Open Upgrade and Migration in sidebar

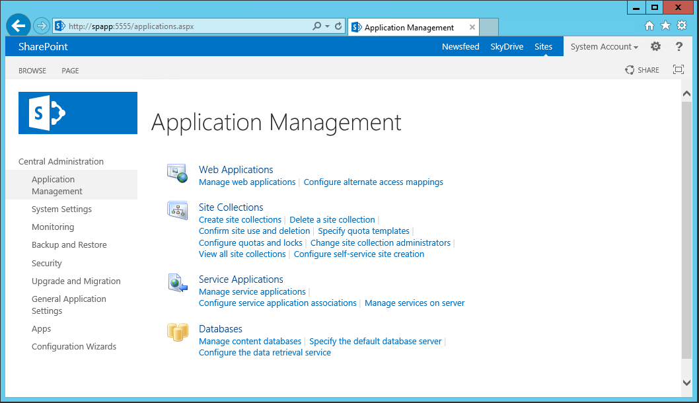pos(76,281)
